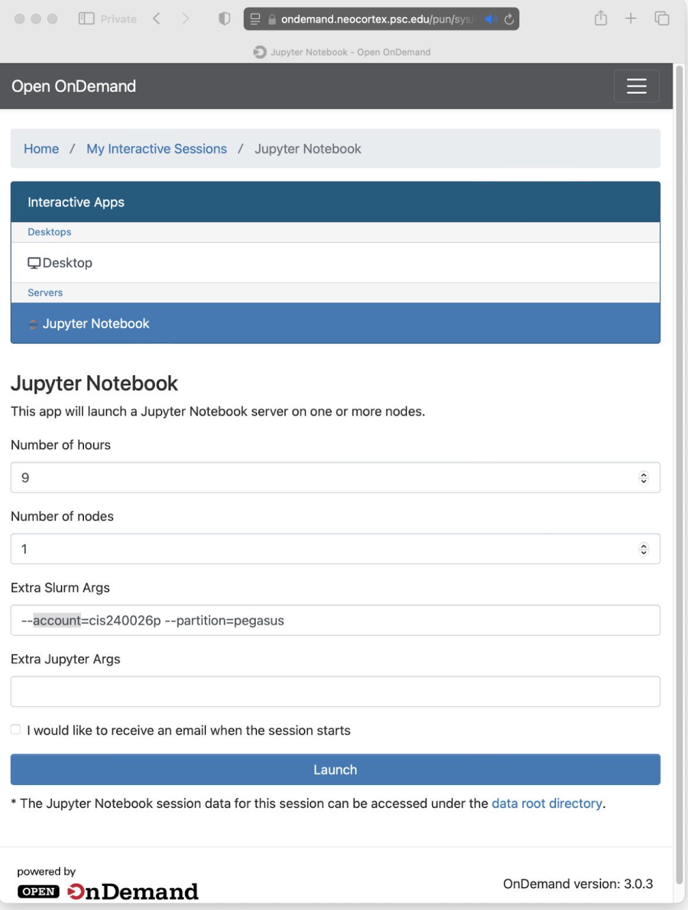Show the tab overview icon
The height and width of the screenshot is (910, 688).
click(x=662, y=19)
